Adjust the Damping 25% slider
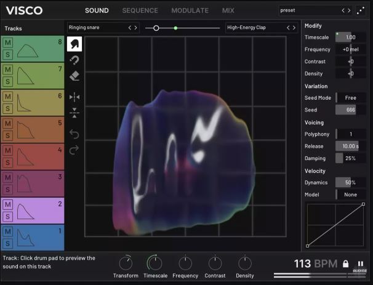Image resolution: width=373 pixels, height=285 pixels. [351, 158]
